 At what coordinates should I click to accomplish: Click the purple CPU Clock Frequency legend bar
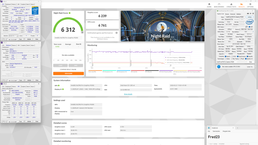[166, 71]
